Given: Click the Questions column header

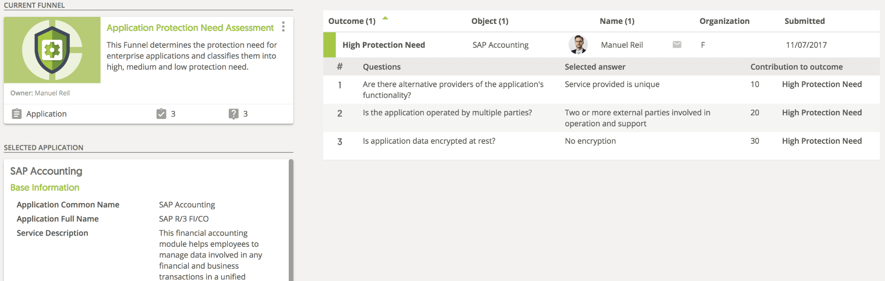Looking at the screenshot, I should point(382,67).
